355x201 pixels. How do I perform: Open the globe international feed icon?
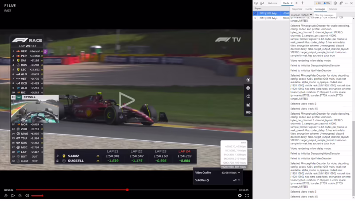248,88
